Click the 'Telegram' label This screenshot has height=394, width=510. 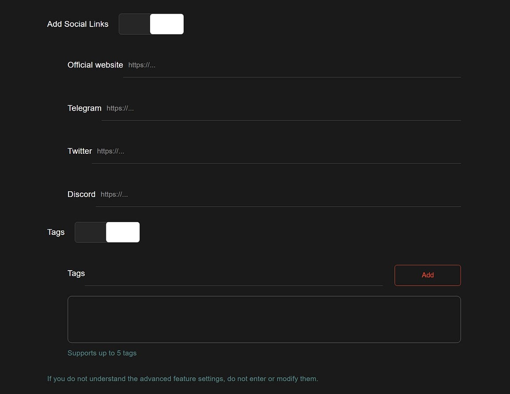(85, 108)
